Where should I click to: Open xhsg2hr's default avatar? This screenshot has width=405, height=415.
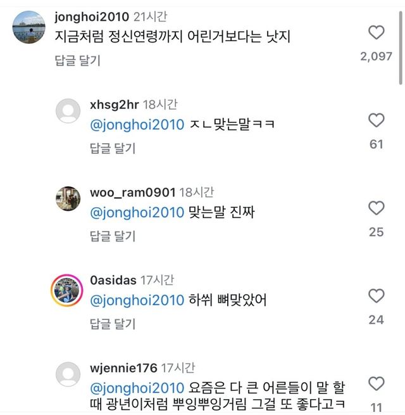[68, 112]
